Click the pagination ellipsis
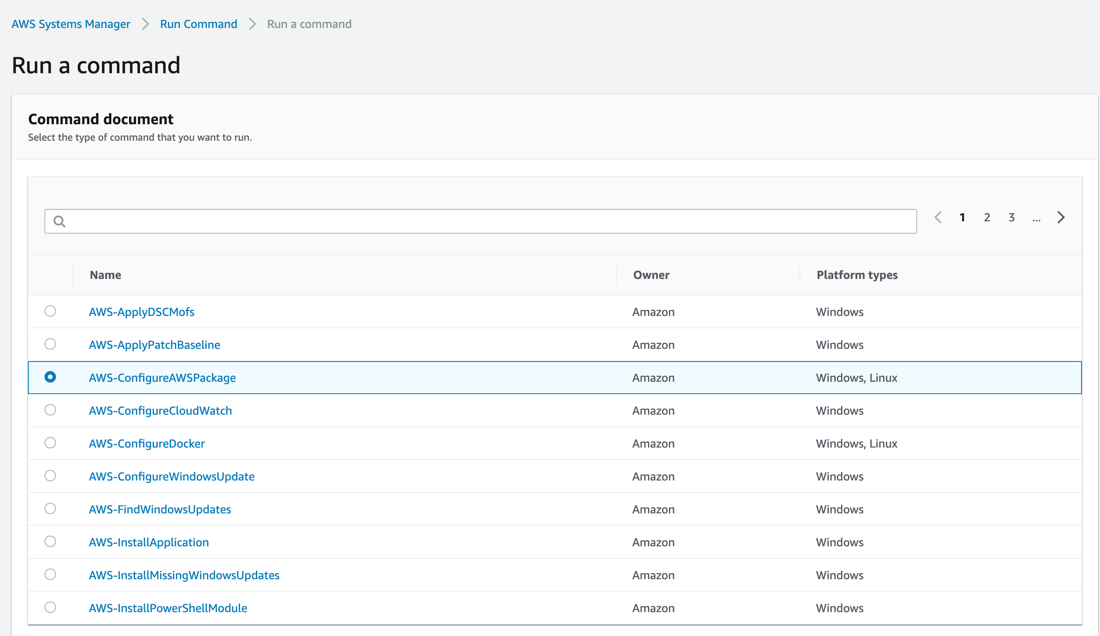 (1036, 218)
